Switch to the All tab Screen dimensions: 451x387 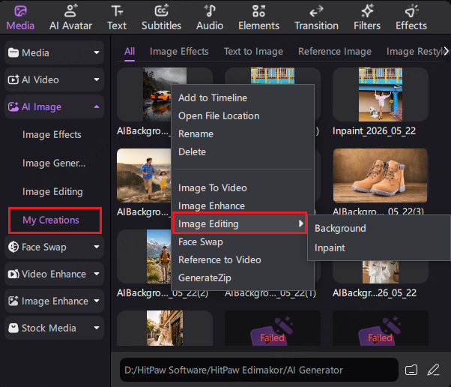click(x=130, y=52)
